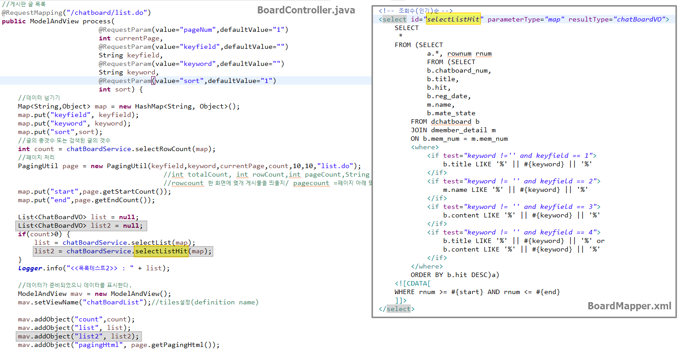This screenshot has width=682, height=351.
Task: Click the 'List<ChatBoardVO> list = null;' line
Action: [79, 217]
